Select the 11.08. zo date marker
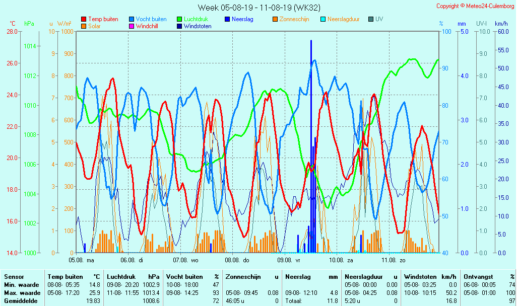Image resolution: width=517 pixels, height=306 pixels. click(393, 260)
